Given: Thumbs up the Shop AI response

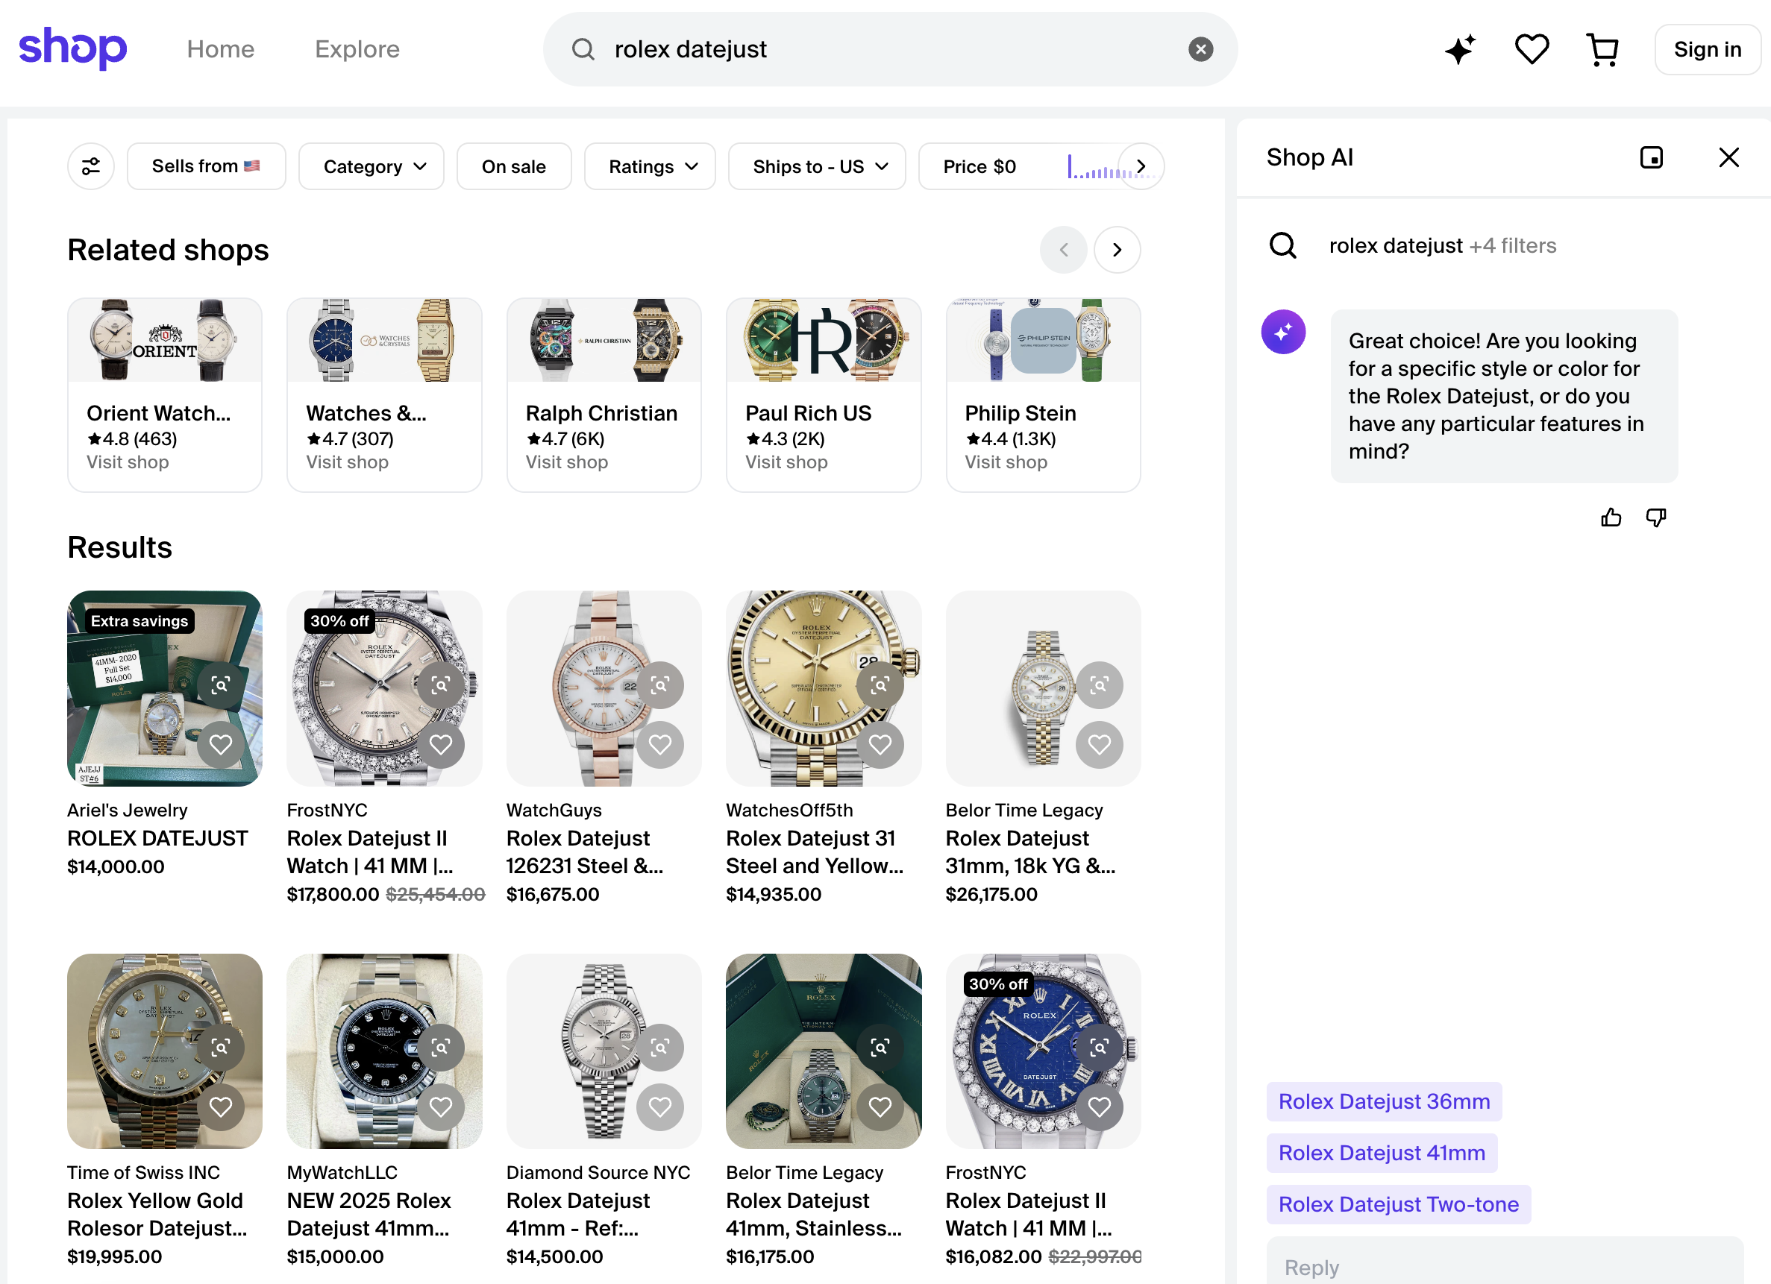Looking at the screenshot, I should point(1611,517).
